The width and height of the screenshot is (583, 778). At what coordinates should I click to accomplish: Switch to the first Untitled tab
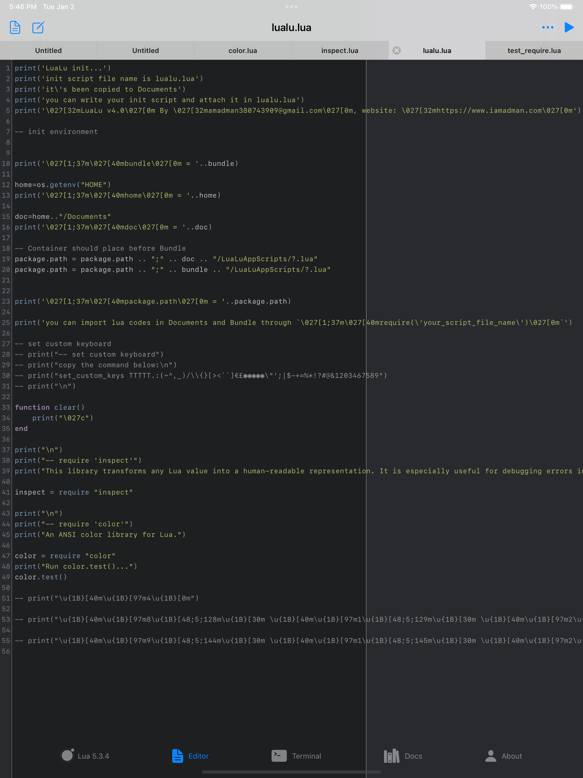(x=48, y=50)
